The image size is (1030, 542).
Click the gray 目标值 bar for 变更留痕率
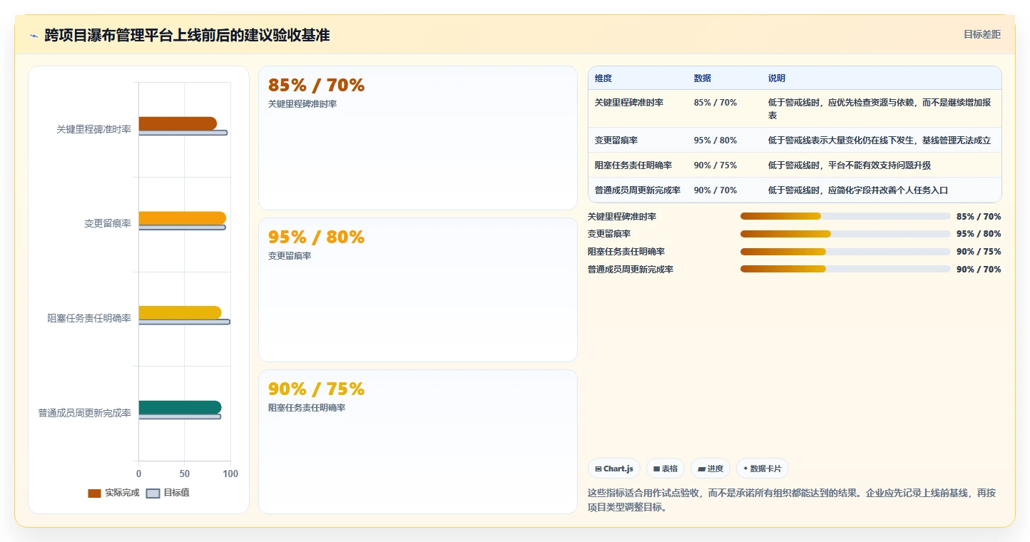pos(182,227)
